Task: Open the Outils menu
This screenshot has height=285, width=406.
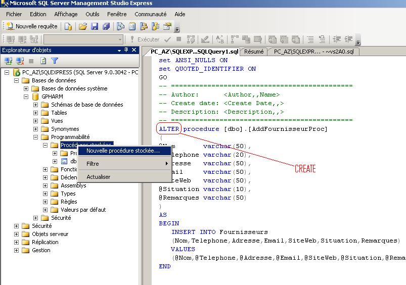Action: coord(93,14)
